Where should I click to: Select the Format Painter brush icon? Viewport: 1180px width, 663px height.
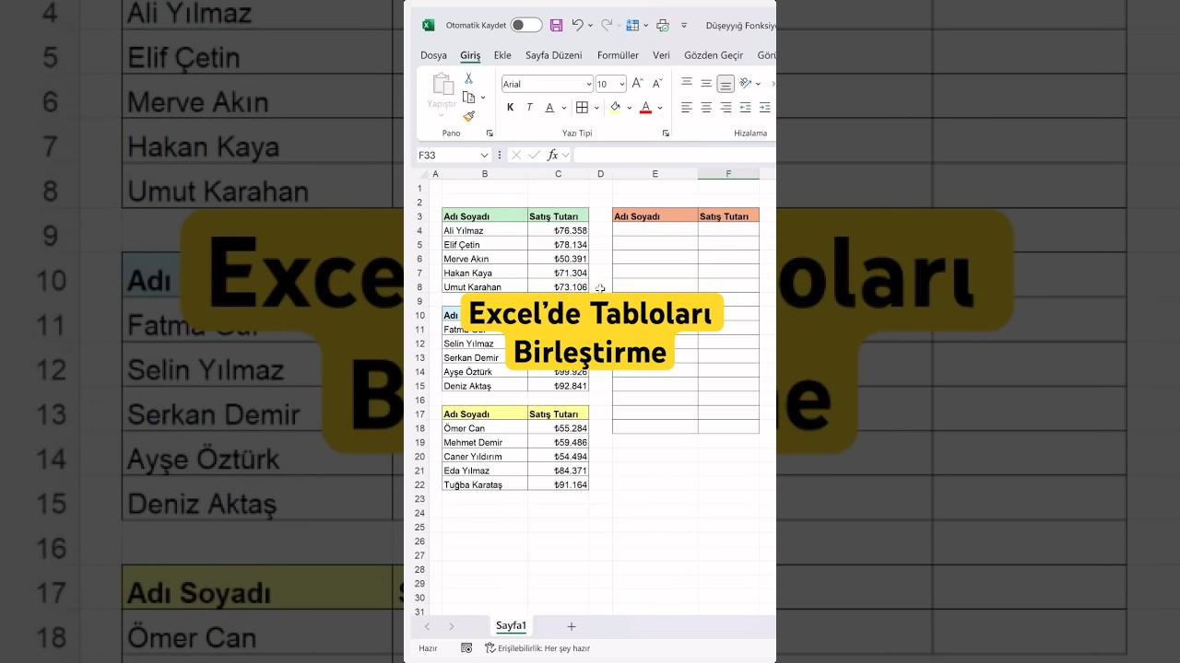pyautogui.click(x=468, y=117)
